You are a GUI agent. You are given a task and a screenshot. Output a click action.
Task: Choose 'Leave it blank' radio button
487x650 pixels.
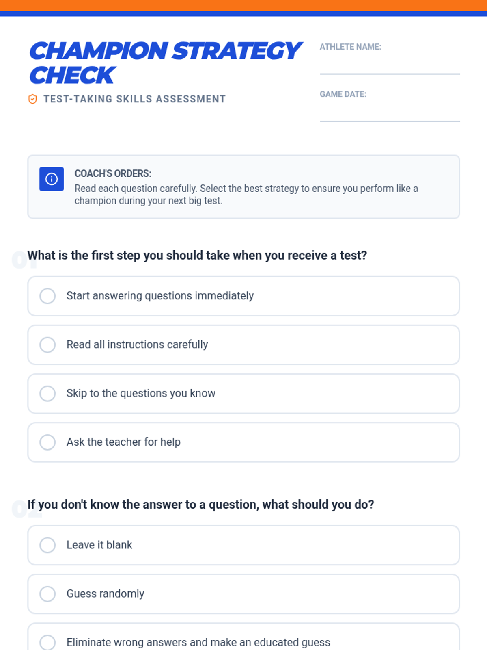(47, 545)
